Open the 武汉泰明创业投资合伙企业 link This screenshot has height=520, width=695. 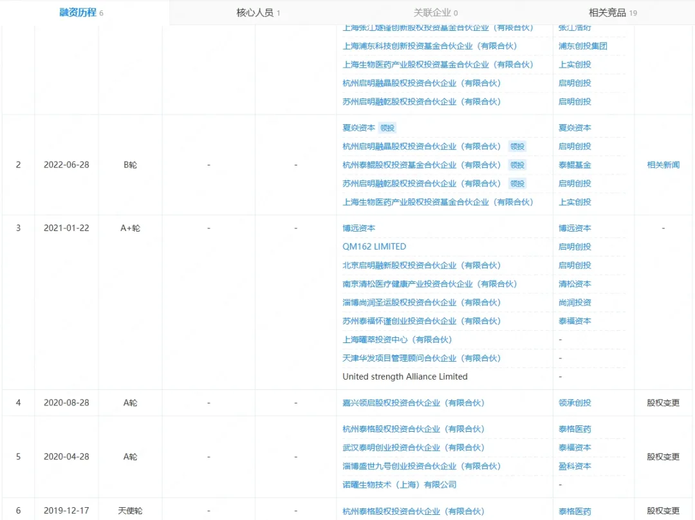tap(413, 447)
